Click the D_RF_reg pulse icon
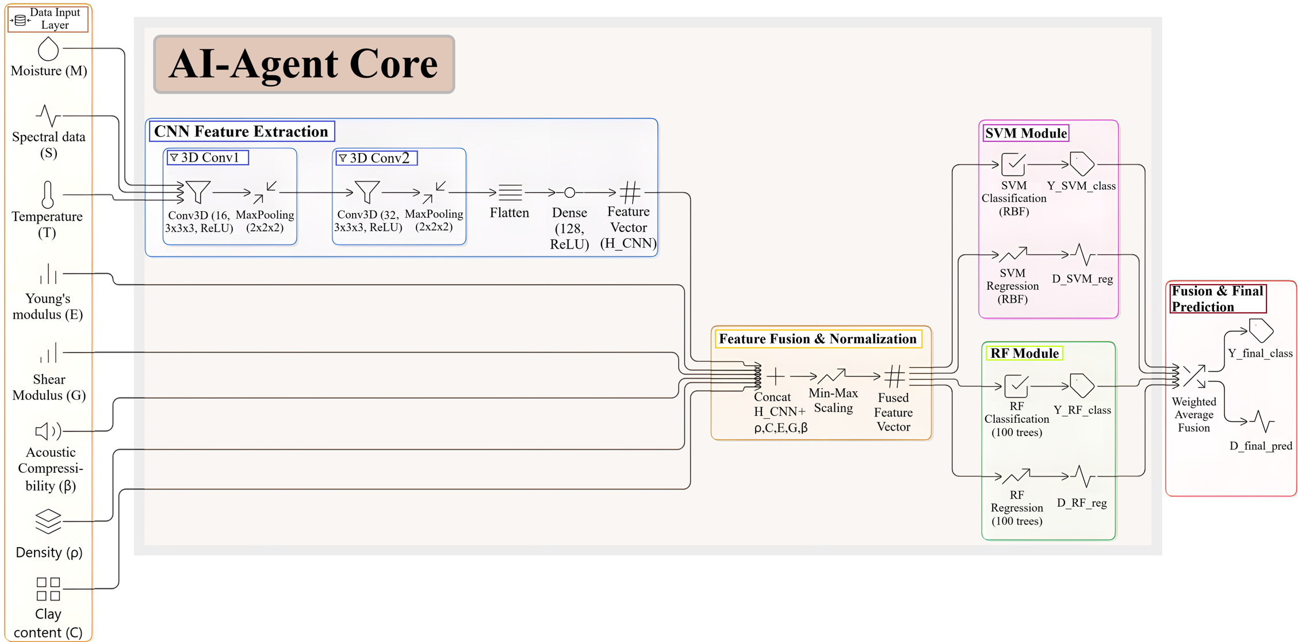The width and height of the screenshot is (1298, 642). coord(1083,476)
